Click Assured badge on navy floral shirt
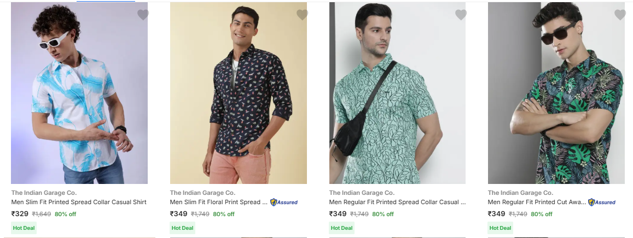Image resolution: width=633 pixels, height=238 pixels. (x=284, y=202)
